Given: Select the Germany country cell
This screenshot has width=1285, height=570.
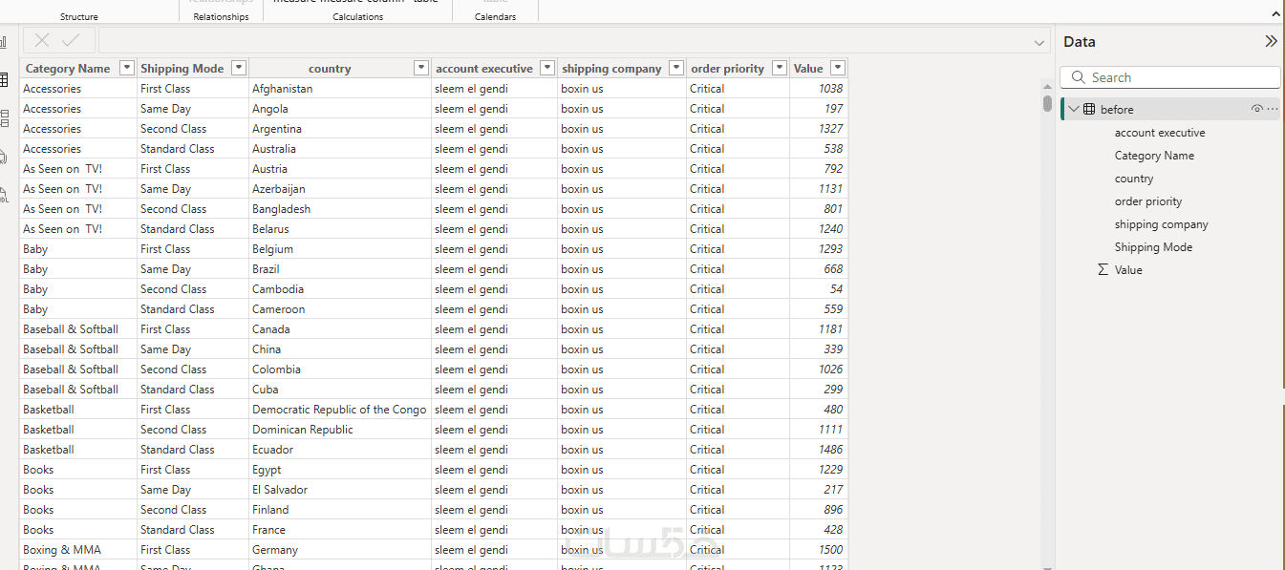Looking at the screenshot, I should point(340,550).
